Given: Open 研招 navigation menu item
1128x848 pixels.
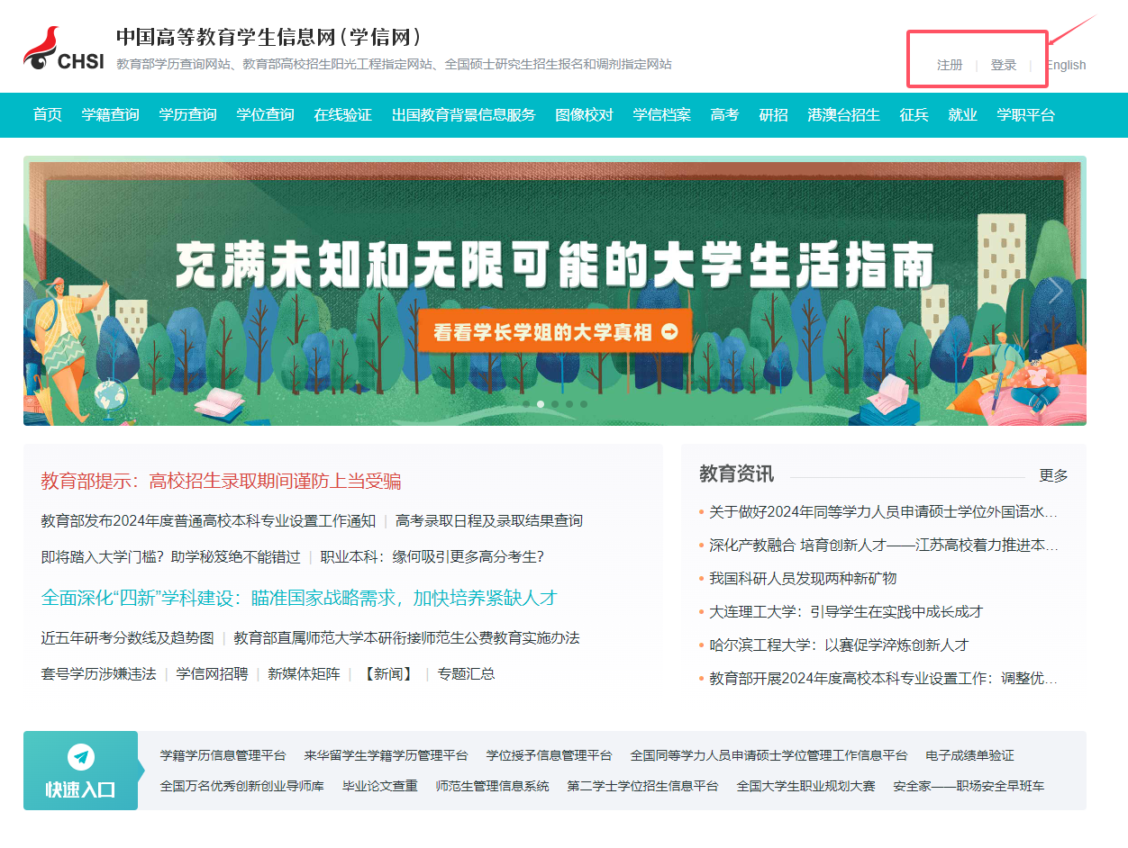Looking at the screenshot, I should (x=773, y=114).
